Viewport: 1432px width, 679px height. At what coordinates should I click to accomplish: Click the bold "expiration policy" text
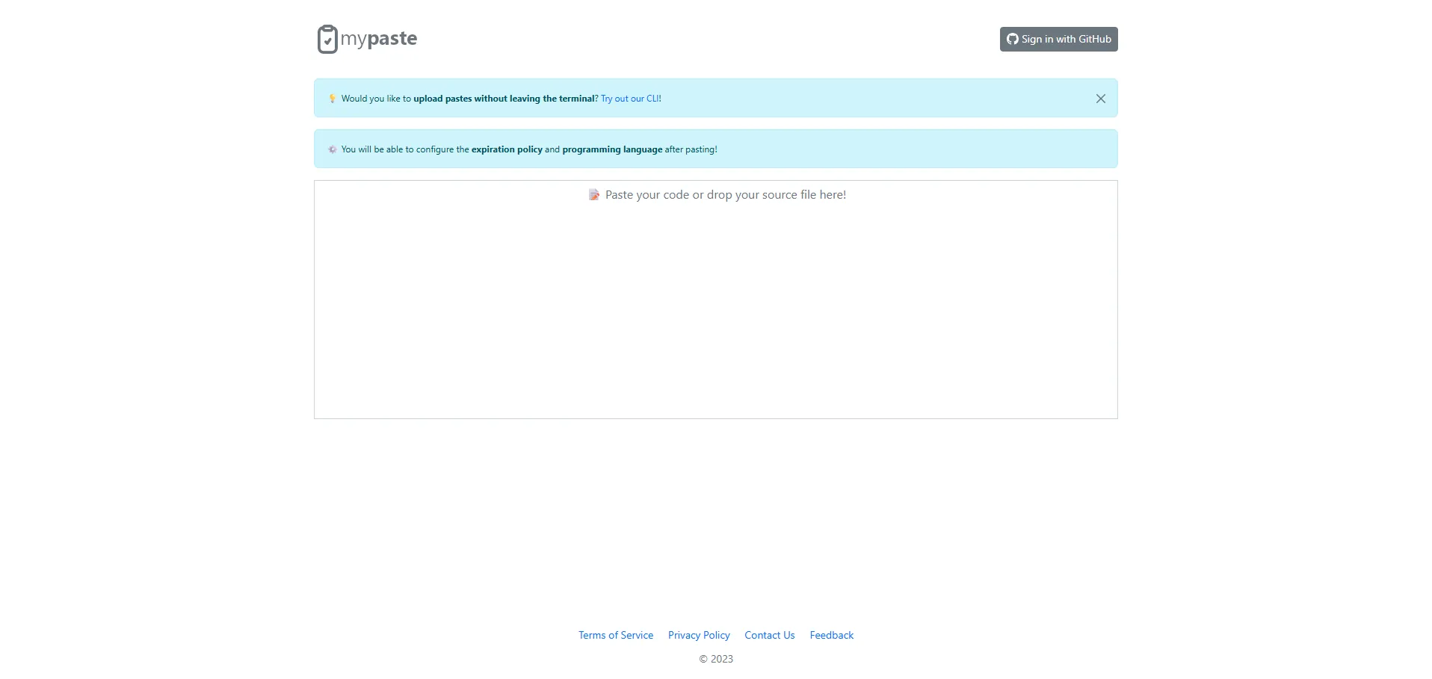pos(507,149)
